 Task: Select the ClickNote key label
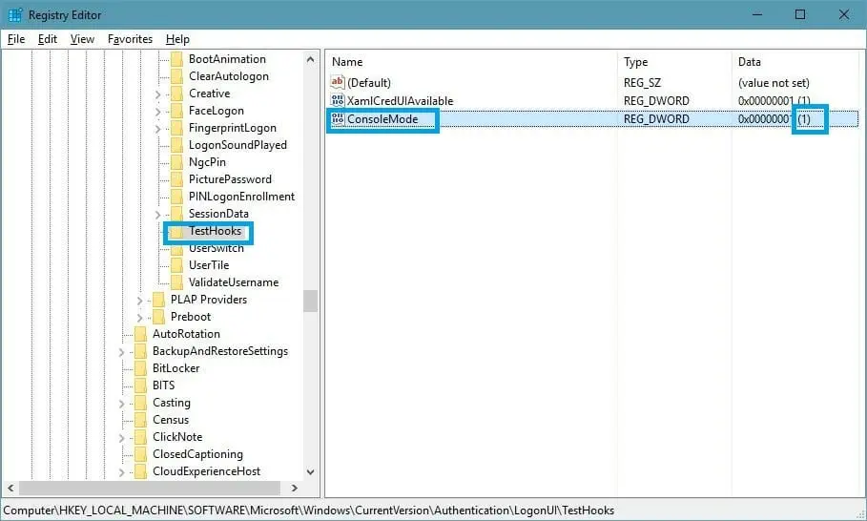coord(177,436)
